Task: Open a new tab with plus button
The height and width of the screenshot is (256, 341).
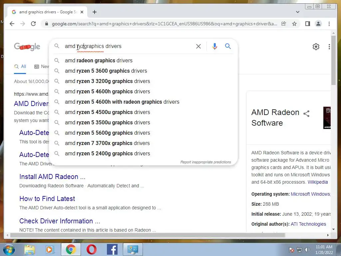Action: 94,12
